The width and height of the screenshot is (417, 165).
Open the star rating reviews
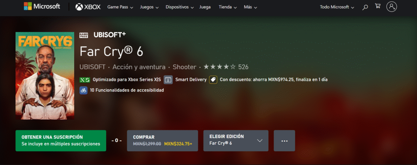[x=219, y=67]
